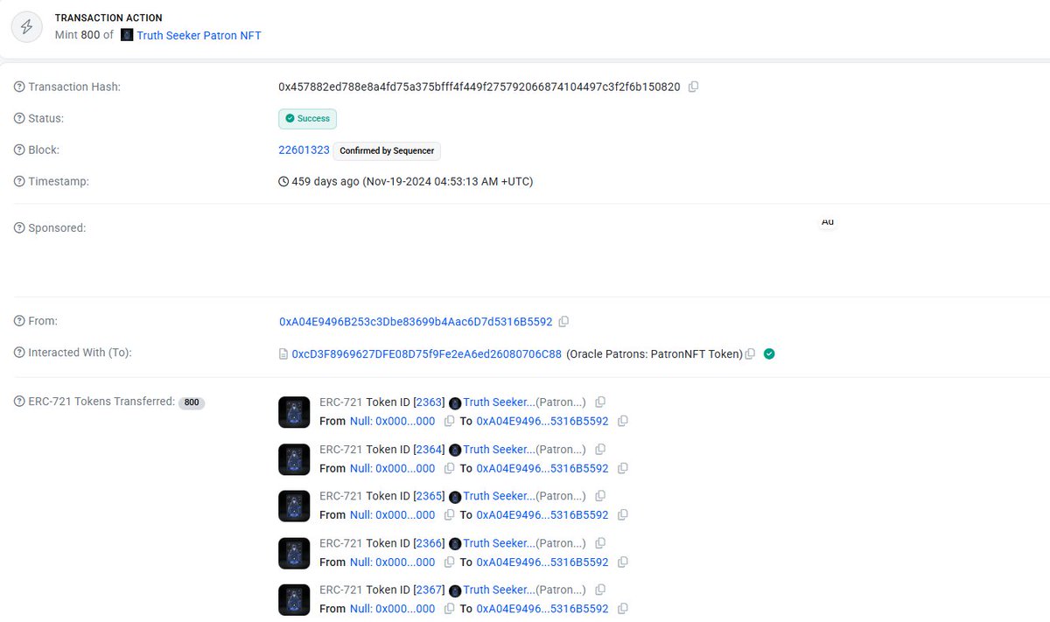Copy the token address in Token ID 2364 row

[x=600, y=449]
